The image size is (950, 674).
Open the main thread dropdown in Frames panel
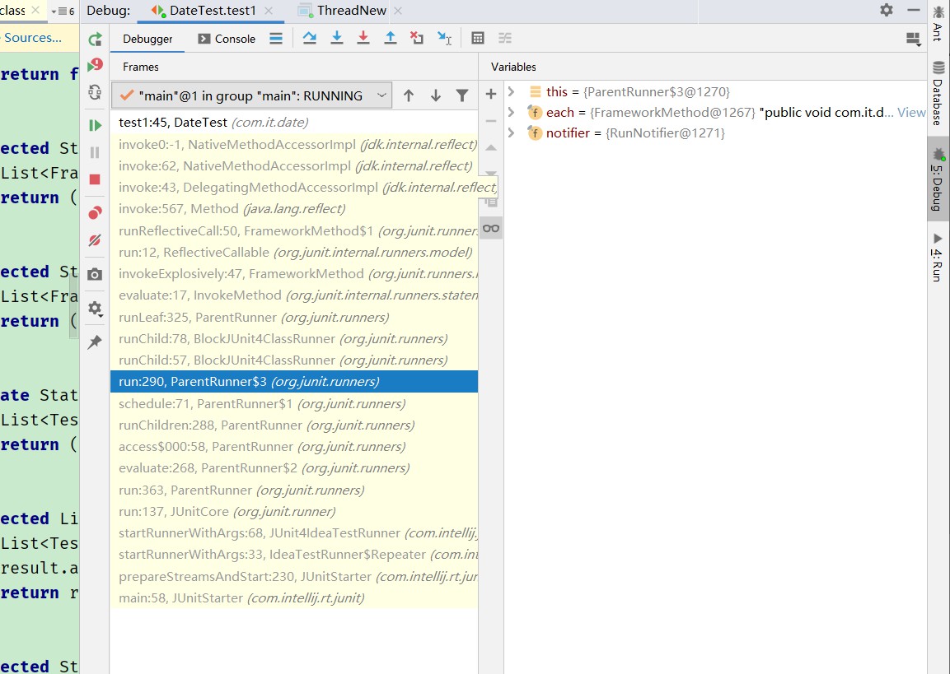(x=381, y=95)
